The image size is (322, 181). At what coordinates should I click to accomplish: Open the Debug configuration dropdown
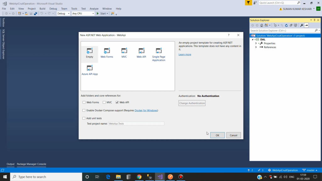(x=63, y=14)
